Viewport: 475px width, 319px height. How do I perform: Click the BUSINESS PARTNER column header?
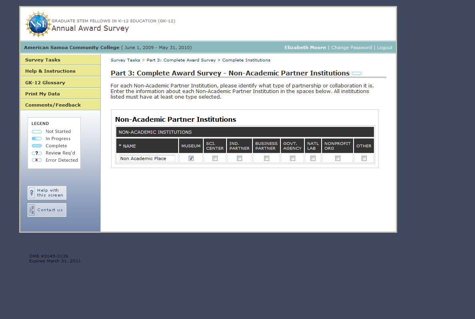tap(266, 146)
